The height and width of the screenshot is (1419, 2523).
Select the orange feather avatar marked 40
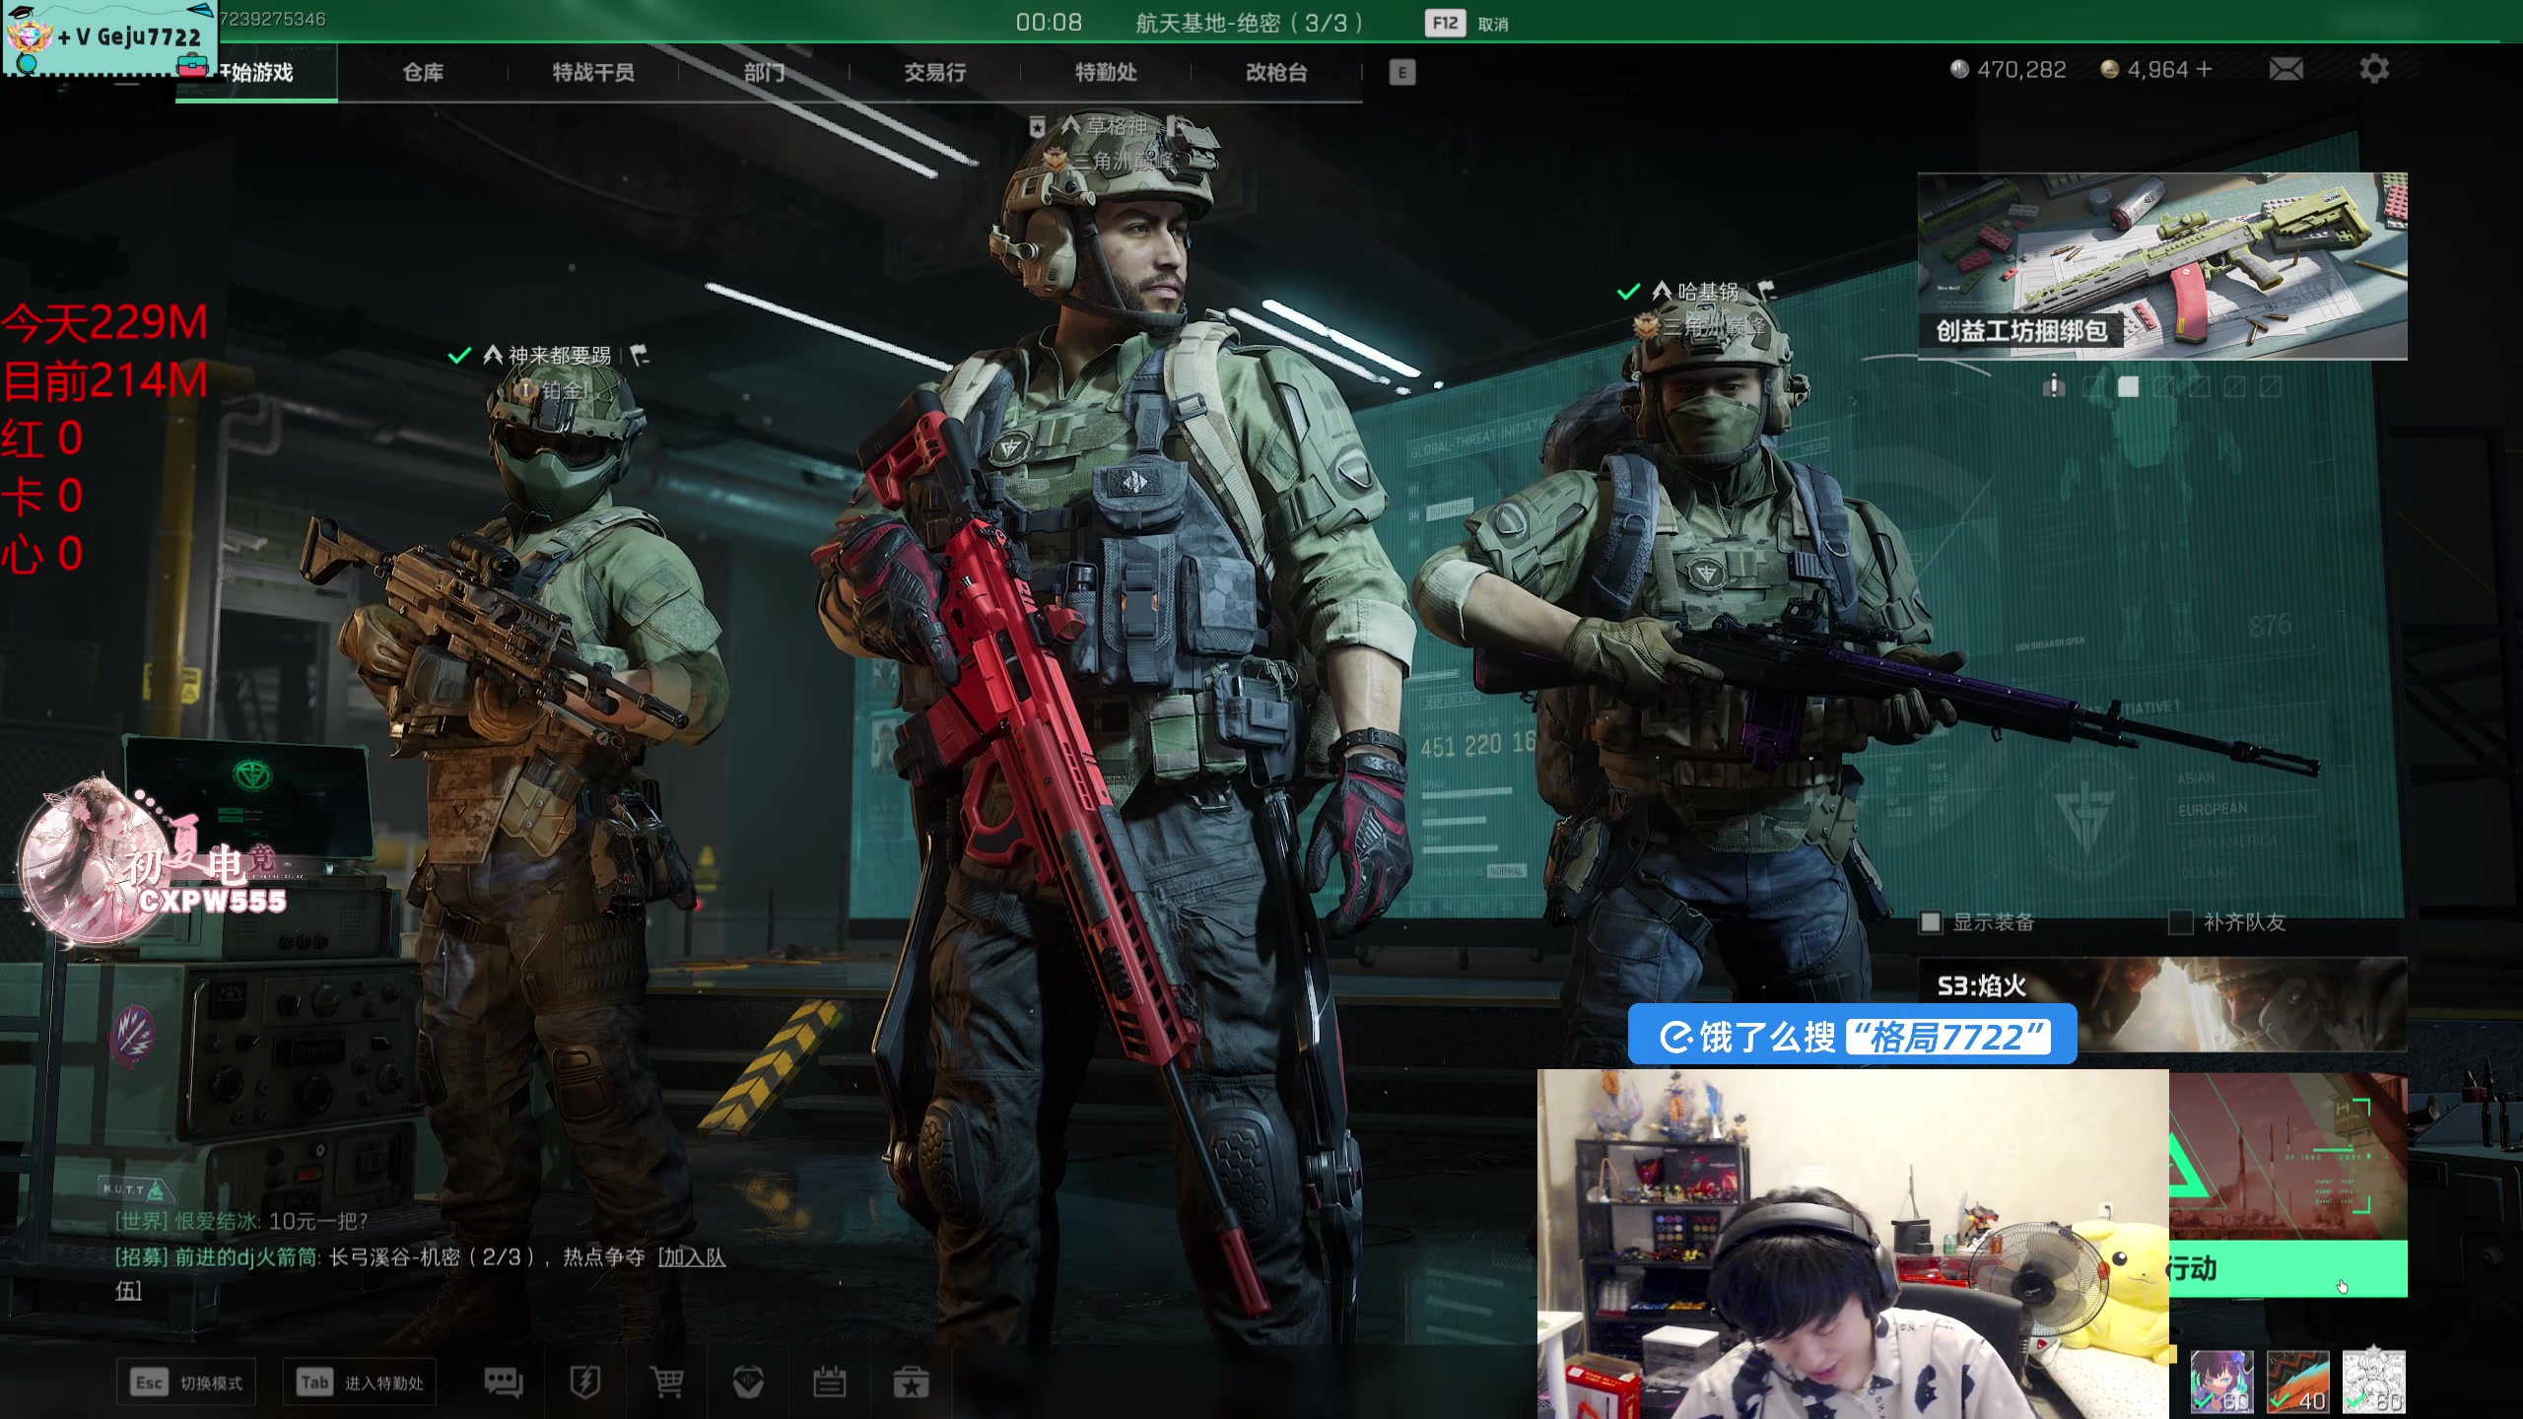2298,1382
